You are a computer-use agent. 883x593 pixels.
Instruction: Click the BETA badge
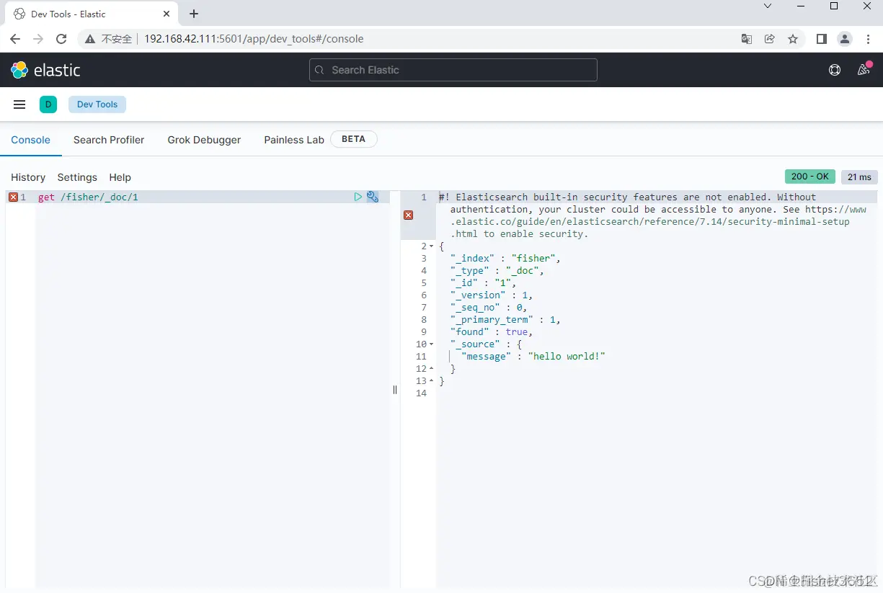(353, 139)
